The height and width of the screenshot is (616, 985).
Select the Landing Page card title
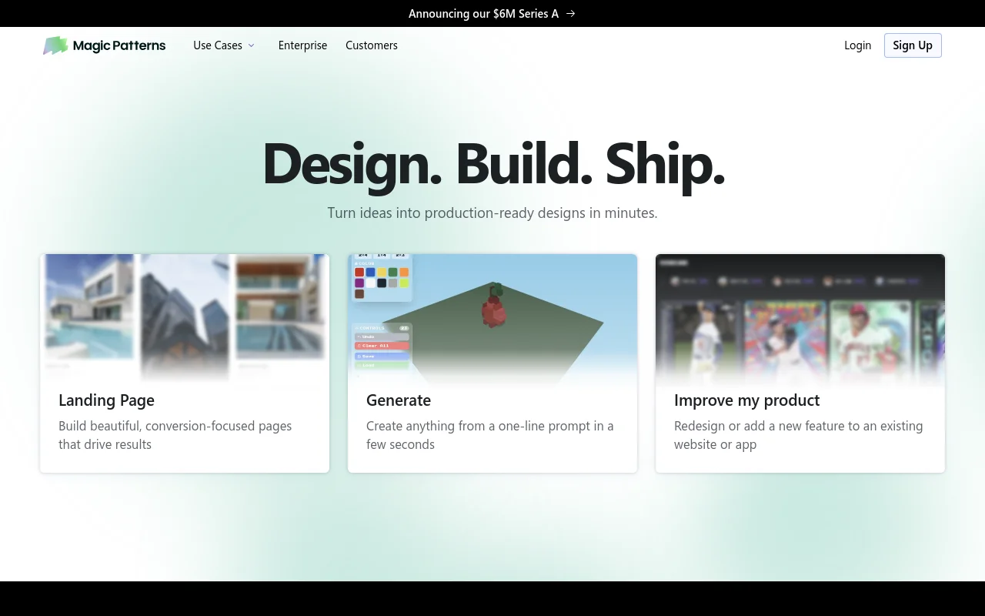click(106, 400)
